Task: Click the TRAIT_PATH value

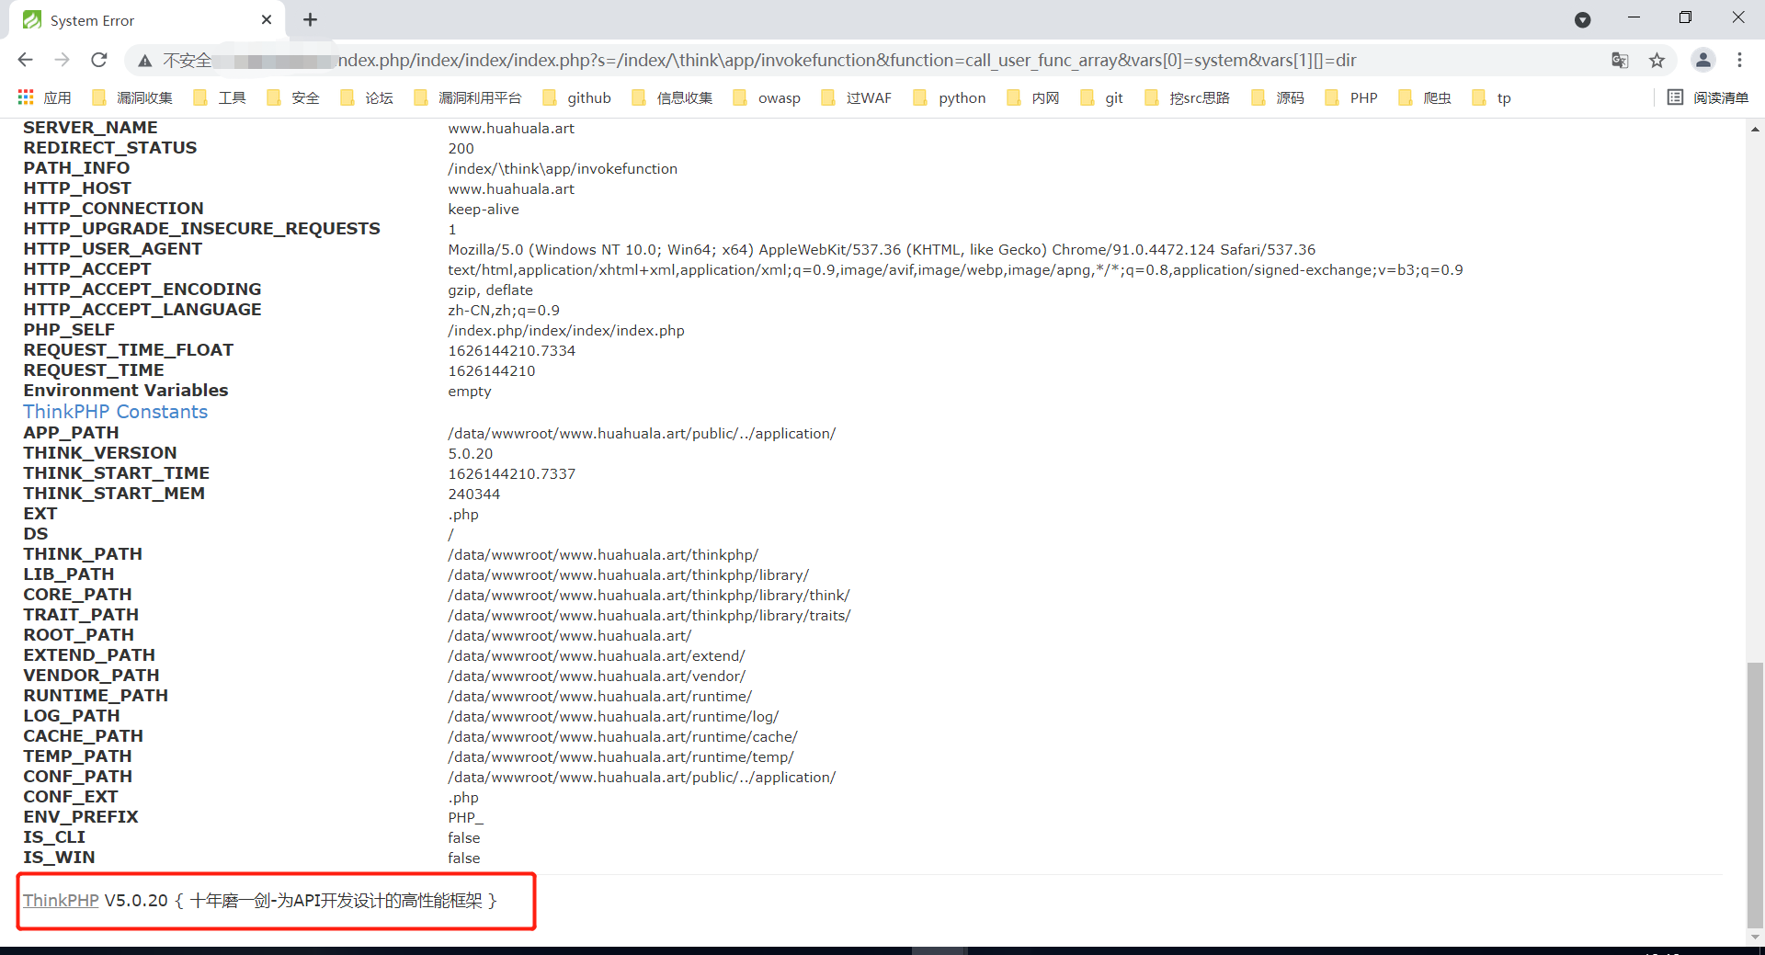Action: pos(649,616)
